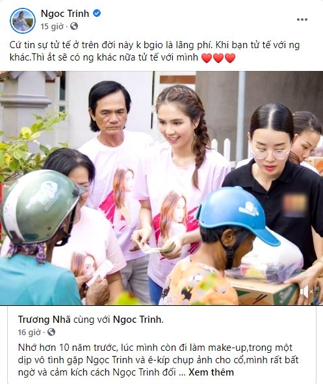This screenshot has height=384, width=323.
Task: Click shared text "Nhớ hơn 10 năm trước"
Action: tap(66, 348)
